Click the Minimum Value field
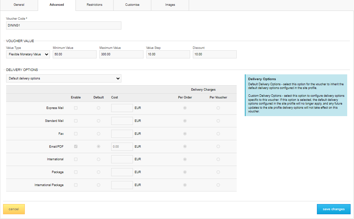Screen dimensions: 354x219 (x=74, y=54)
